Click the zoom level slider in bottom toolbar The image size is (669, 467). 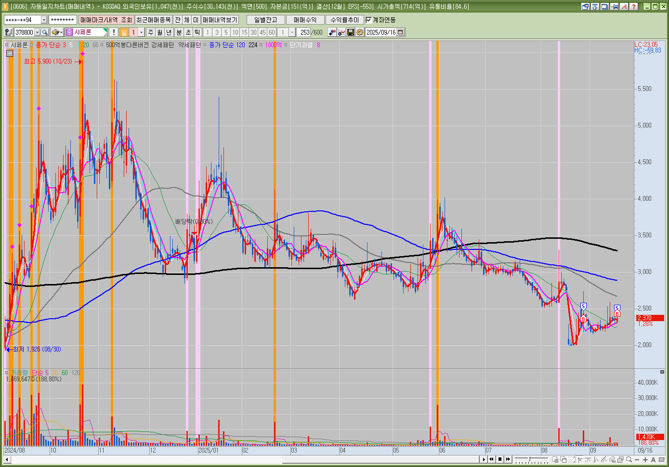click(532, 459)
